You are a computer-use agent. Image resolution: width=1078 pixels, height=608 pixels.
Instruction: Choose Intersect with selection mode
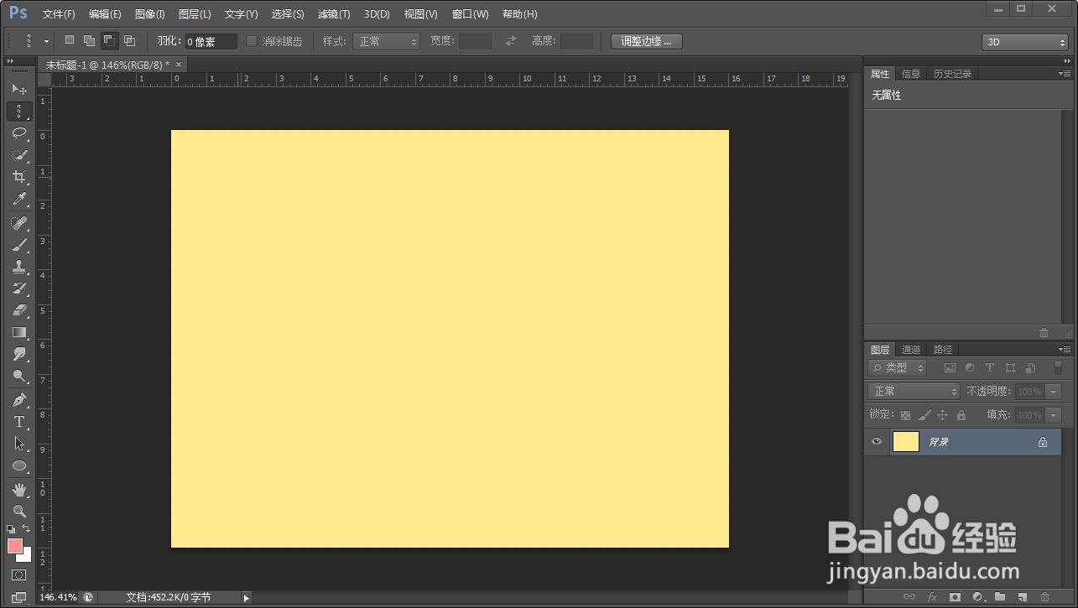(129, 40)
